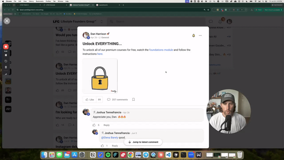Open the post three-dot options menu

click(x=200, y=36)
